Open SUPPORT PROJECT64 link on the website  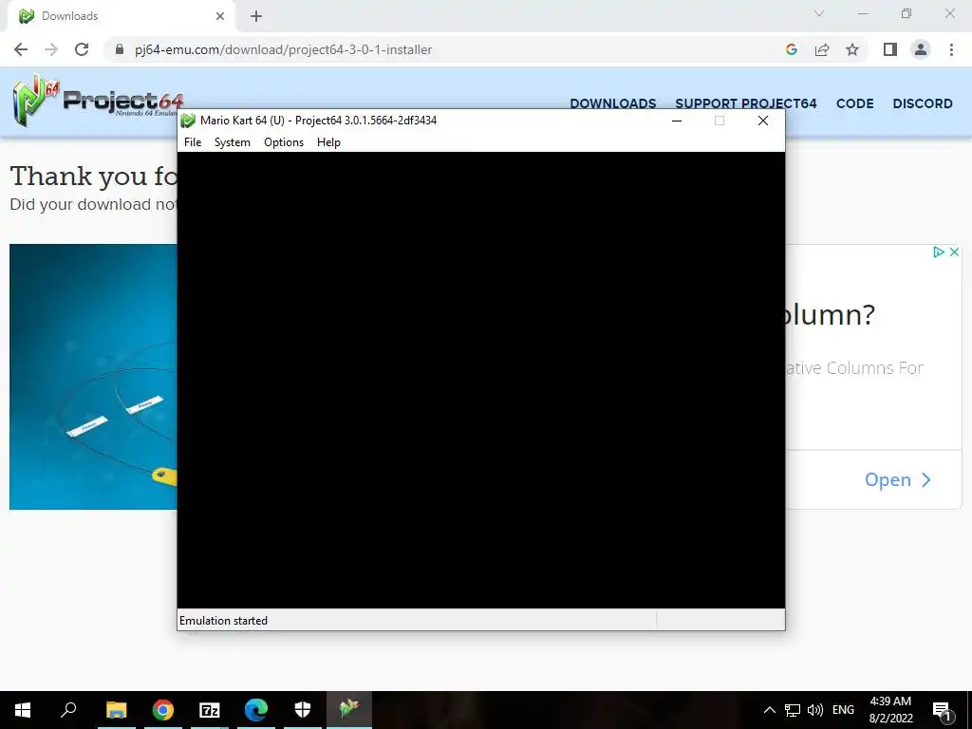coord(746,103)
